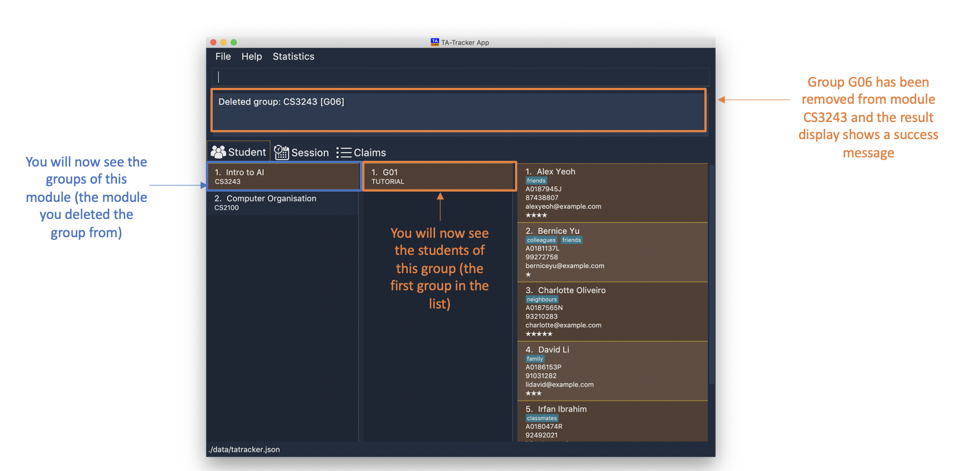Viewport: 965px width, 471px height.
Task: Select student Alex Yeoh card
Action: (x=613, y=193)
